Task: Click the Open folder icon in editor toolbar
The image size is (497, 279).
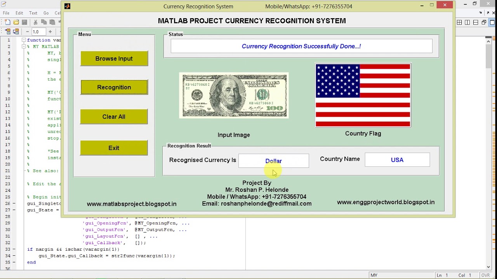Action: (16, 22)
